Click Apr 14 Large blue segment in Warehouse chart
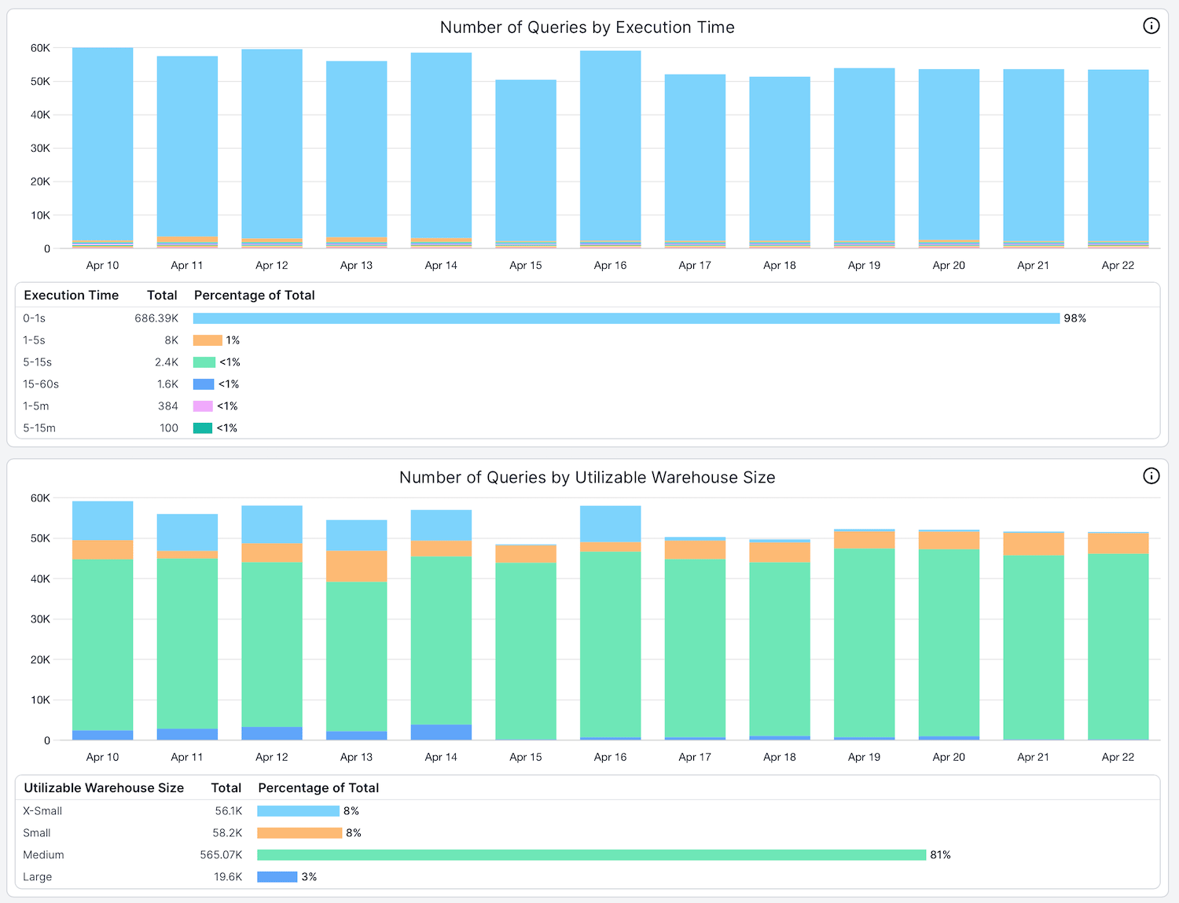This screenshot has width=1179, height=903. pyautogui.click(x=441, y=732)
